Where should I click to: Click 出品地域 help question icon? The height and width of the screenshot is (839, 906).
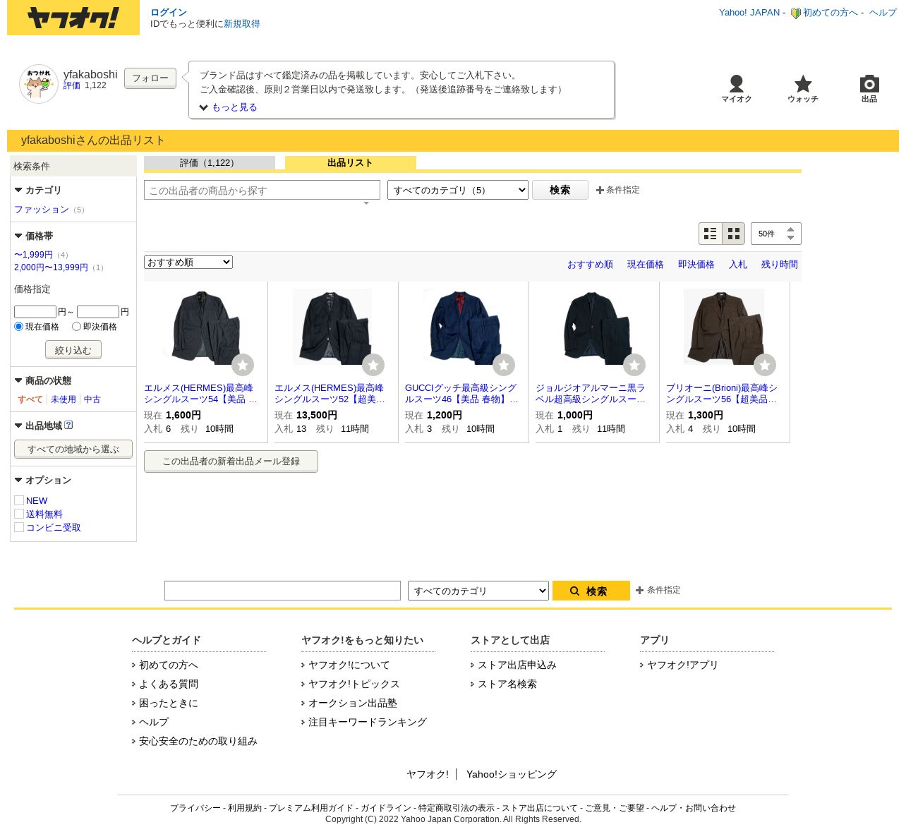click(x=68, y=425)
